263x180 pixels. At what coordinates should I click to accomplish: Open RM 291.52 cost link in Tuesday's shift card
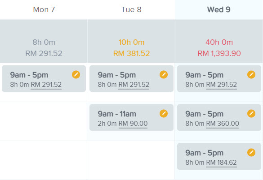(134, 85)
